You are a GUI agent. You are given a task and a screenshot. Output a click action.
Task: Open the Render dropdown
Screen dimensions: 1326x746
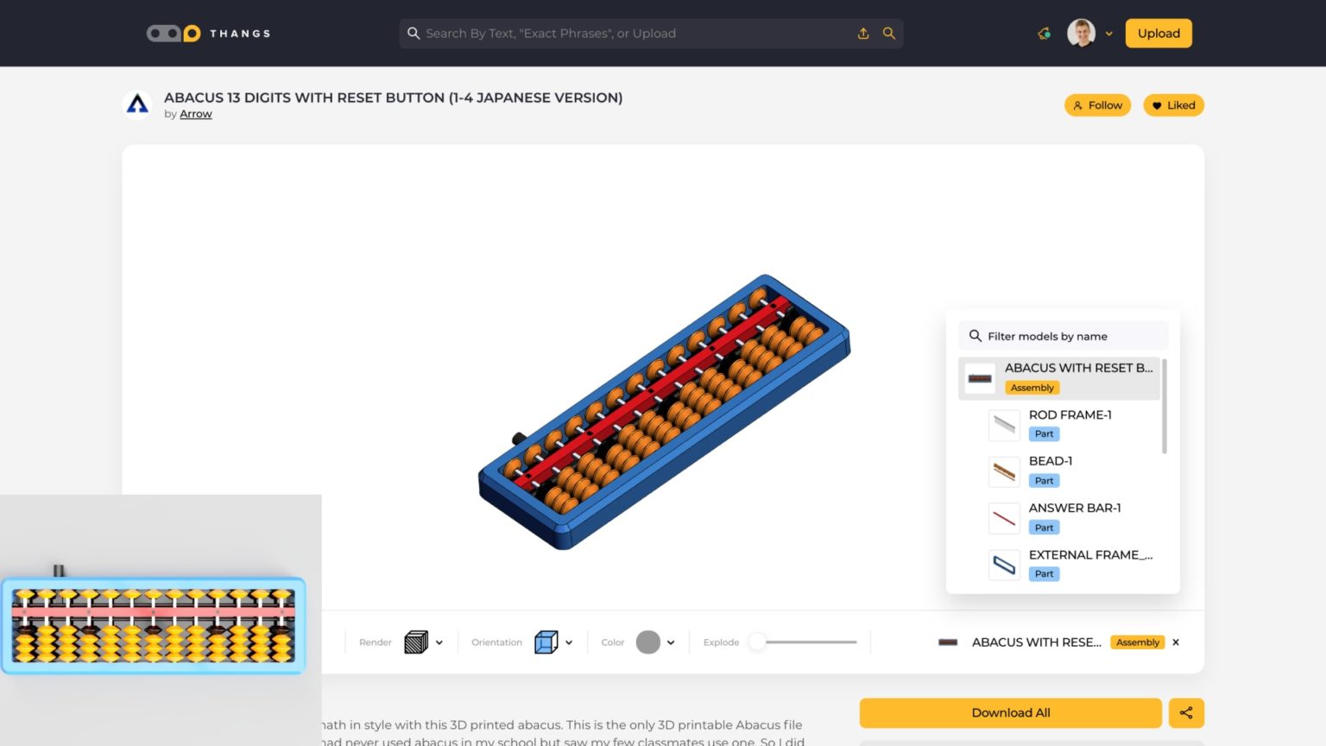(x=439, y=642)
